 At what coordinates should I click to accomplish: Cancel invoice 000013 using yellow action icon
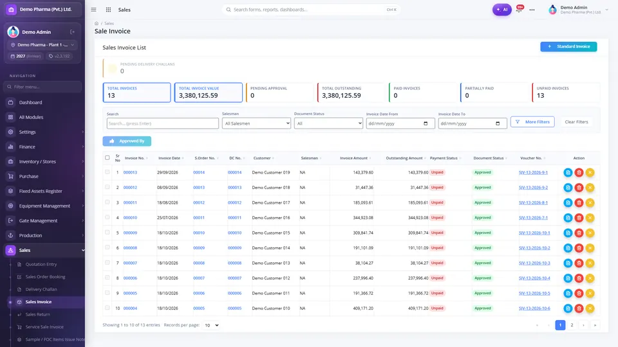pos(590,172)
